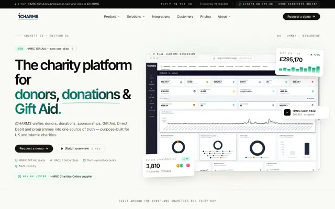The height and width of the screenshot is (209, 335).
Task: Click the LIVE tag on Active Sponsorships card
Action: pyautogui.click(x=185, y=159)
